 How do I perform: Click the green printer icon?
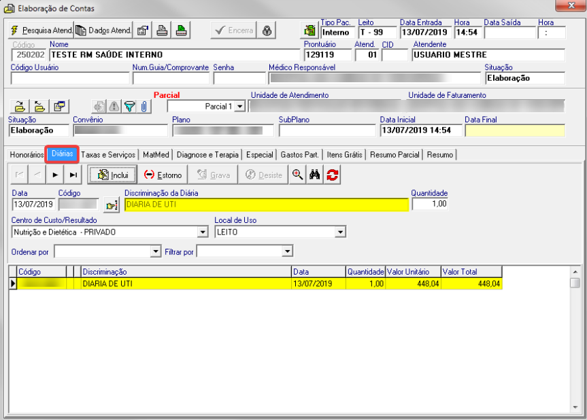181,31
